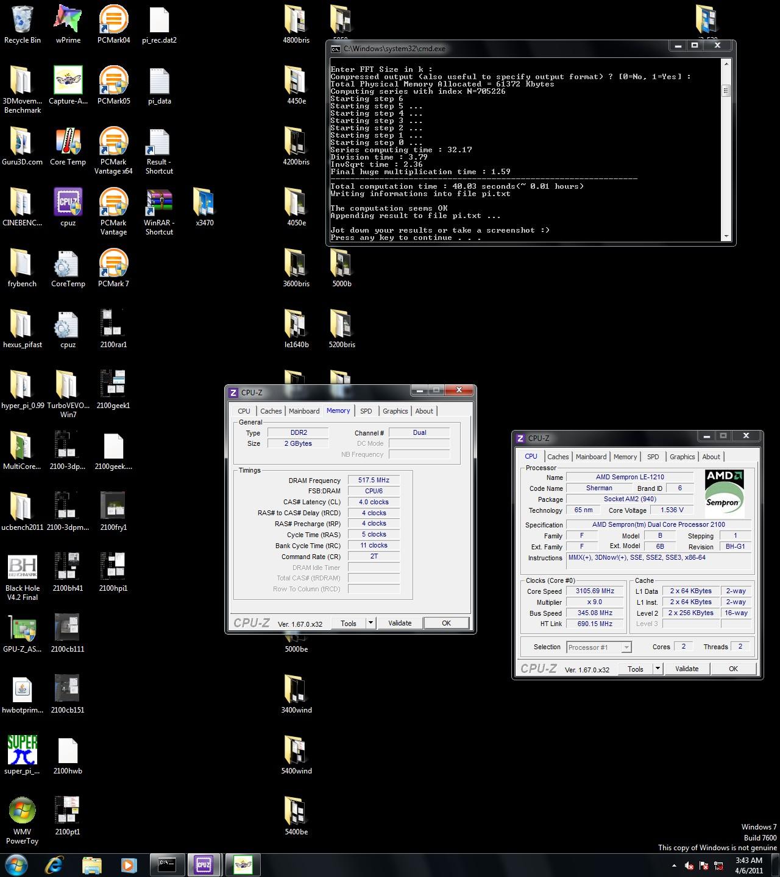Show hidden tray icons arrow
This screenshot has width=780, height=877.
(x=674, y=865)
